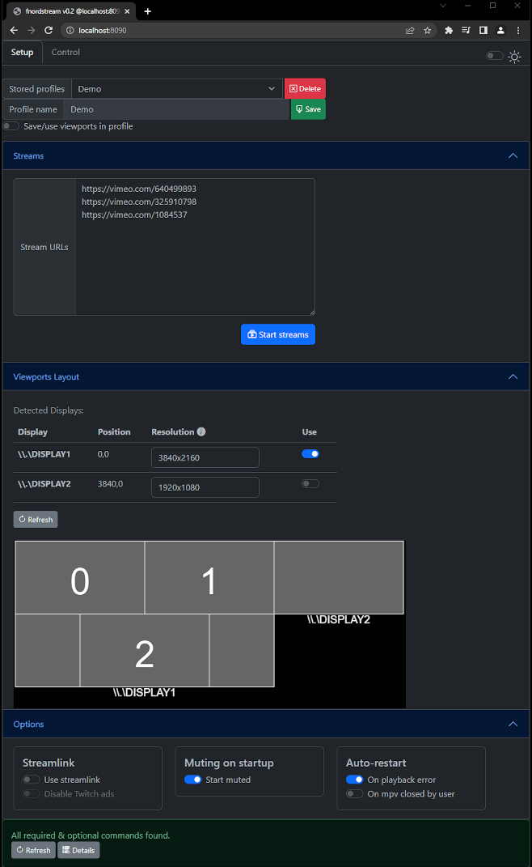Switch to the Control tab
The height and width of the screenshot is (867, 532).
[x=65, y=53]
